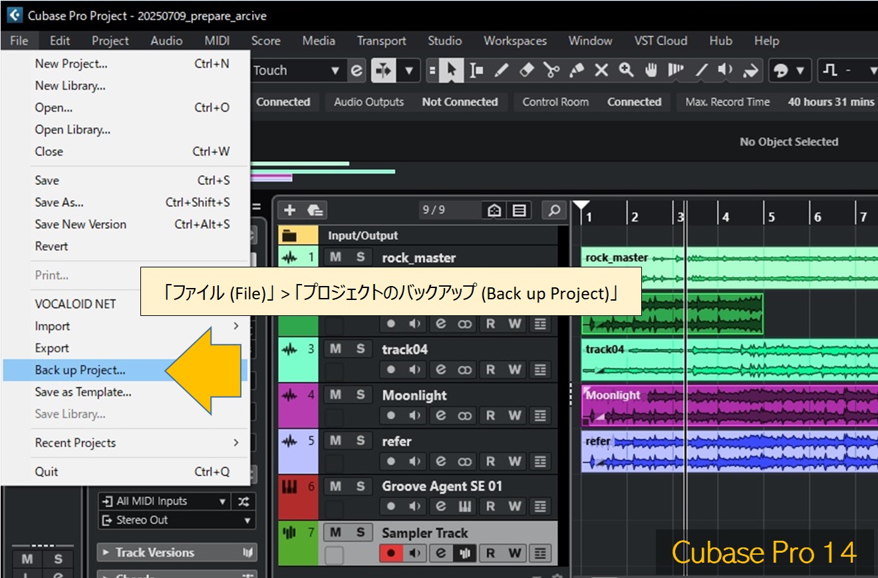Open the track list settings lines icon

click(519, 211)
